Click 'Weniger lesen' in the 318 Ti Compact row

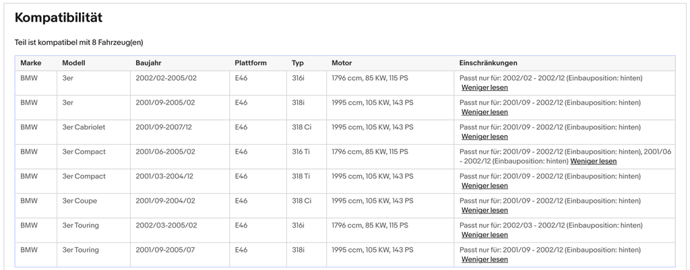(484, 186)
